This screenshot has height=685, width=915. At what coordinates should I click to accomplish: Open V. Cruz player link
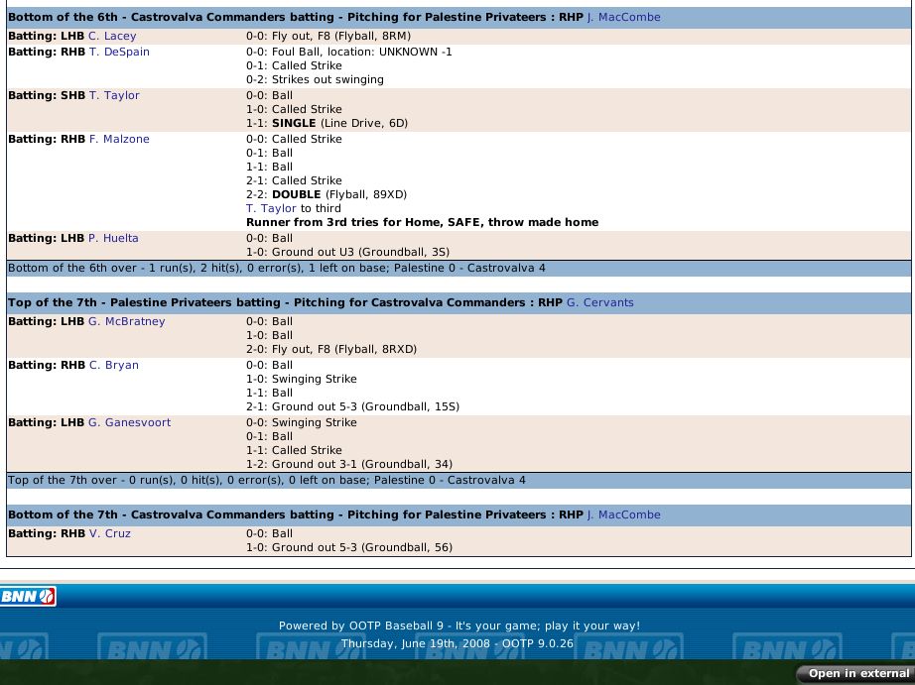click(x=109, y=533)
